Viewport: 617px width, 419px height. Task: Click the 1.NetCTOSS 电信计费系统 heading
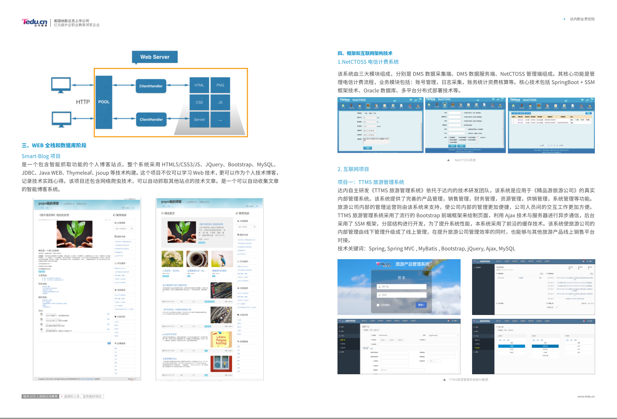point(368,62)
